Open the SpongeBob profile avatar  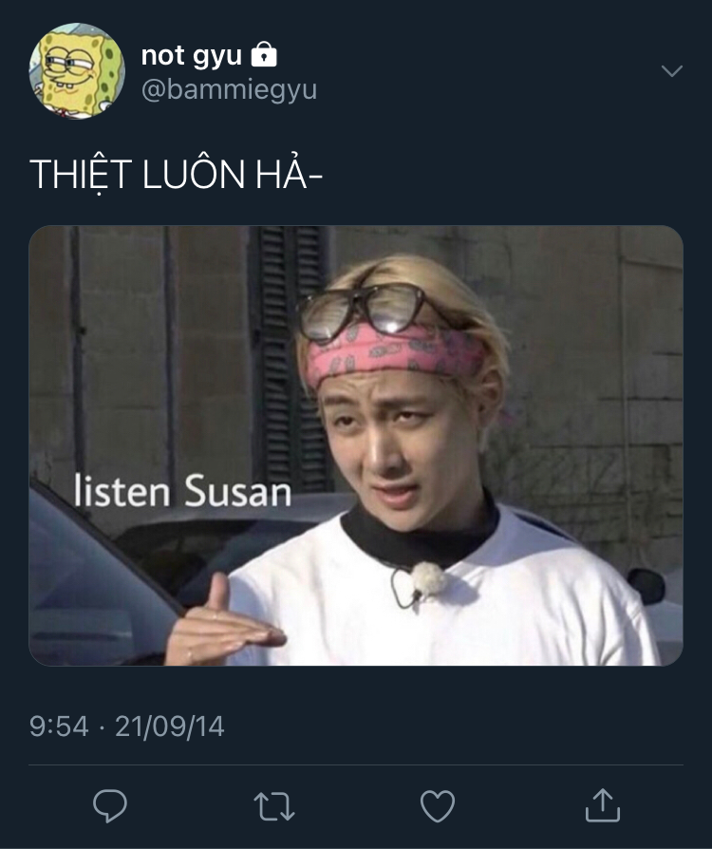pos(76,70)
